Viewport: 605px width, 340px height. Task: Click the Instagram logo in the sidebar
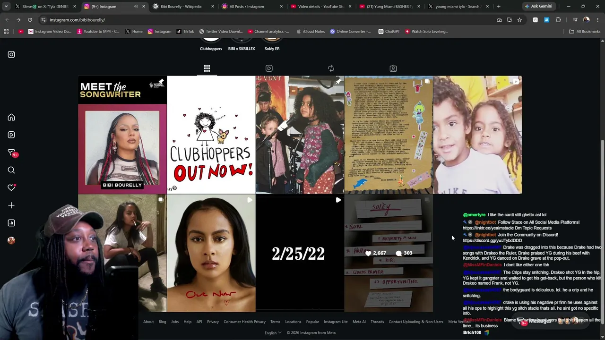pos(11,54)
